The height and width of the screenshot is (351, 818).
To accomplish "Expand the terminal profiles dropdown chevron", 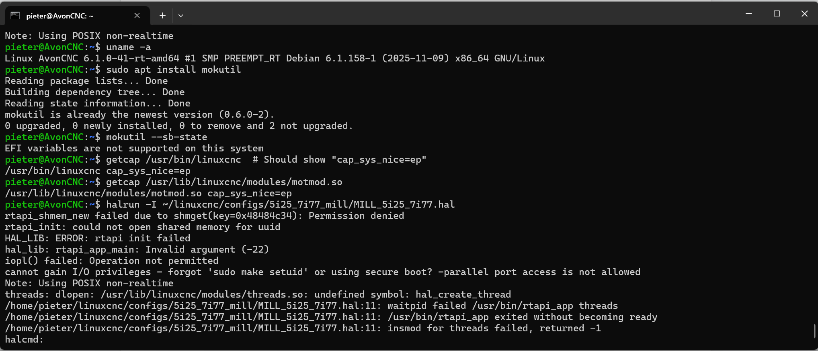I will pos(181,16).
